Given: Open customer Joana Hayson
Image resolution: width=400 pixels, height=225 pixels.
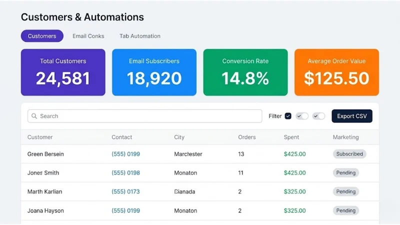Looking at the screenshot, I should coord(45,210).
